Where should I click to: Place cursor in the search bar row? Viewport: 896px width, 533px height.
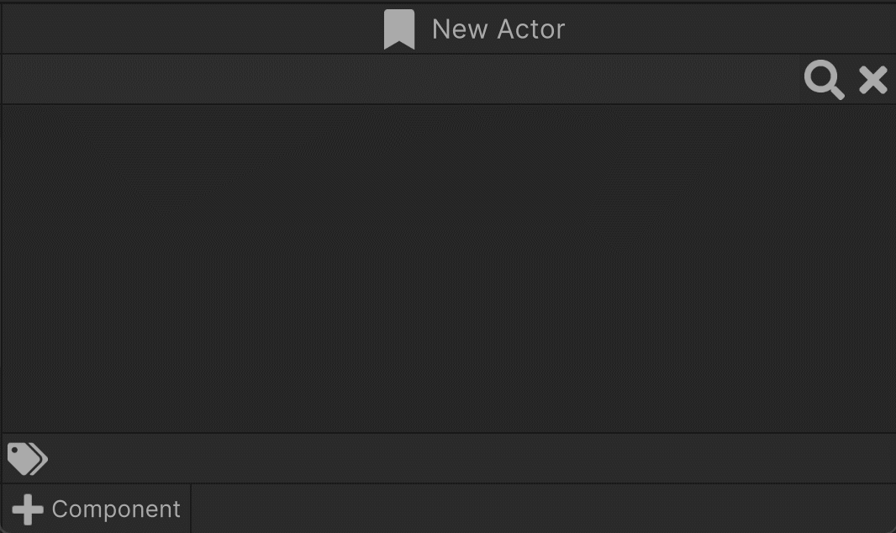coord(400,79)
